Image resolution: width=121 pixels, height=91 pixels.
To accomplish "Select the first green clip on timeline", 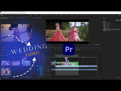I will [58, 63].
